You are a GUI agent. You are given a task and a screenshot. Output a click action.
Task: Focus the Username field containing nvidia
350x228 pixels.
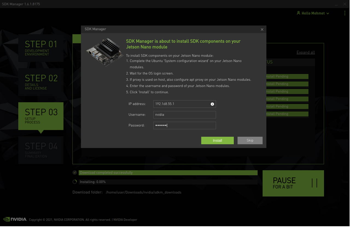(185, 115)
